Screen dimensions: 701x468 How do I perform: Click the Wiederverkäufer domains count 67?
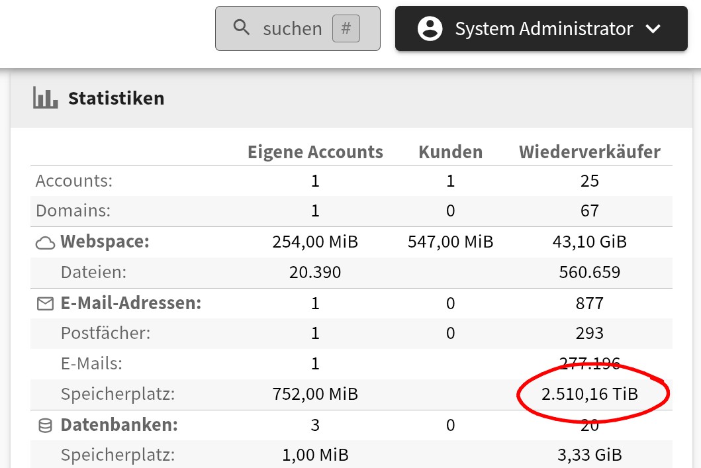click(x=589, y=211)
